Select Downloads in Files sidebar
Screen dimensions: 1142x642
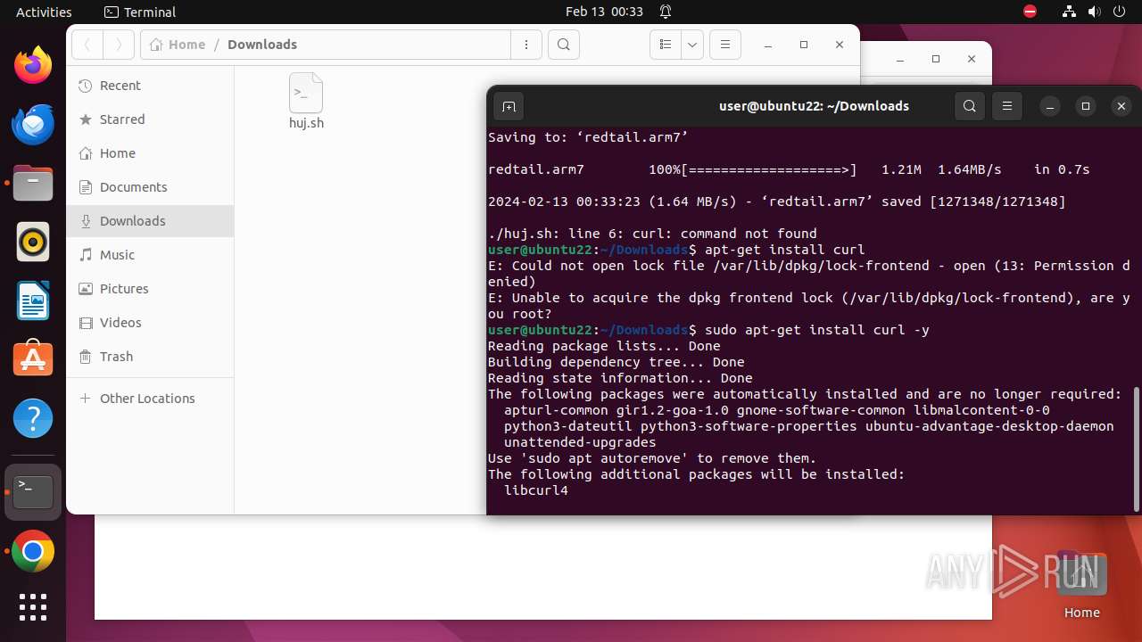tap(150, 221)
